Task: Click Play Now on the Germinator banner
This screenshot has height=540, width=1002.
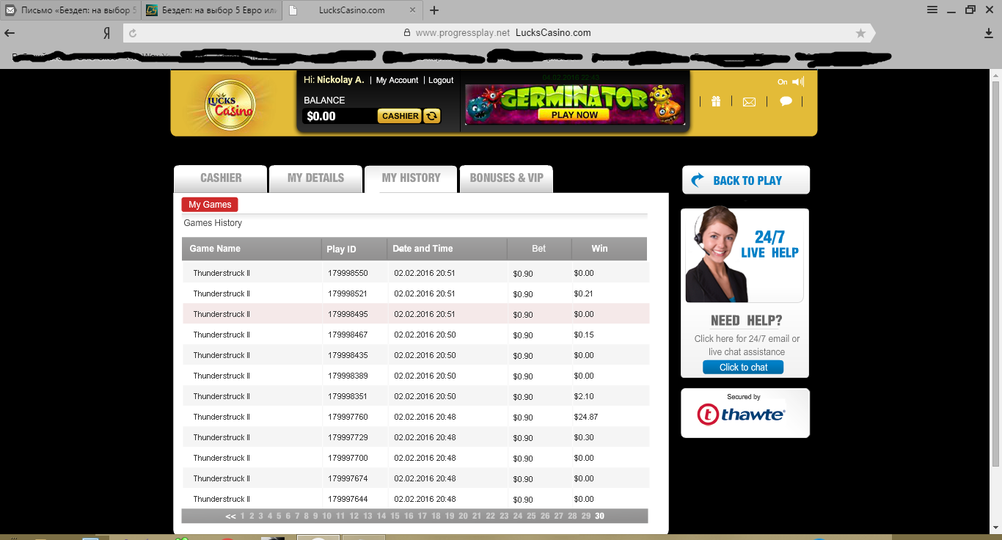Action: (574, 115)
